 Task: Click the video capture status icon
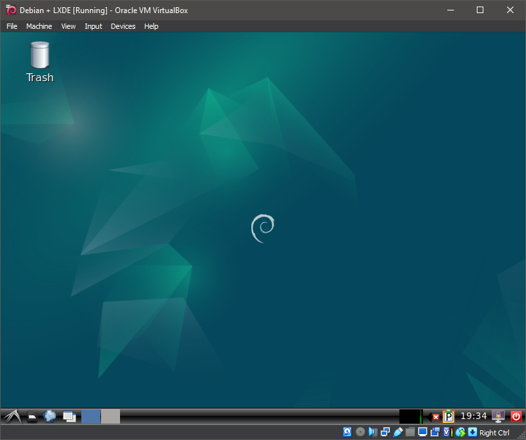click(x=435, y=431)
